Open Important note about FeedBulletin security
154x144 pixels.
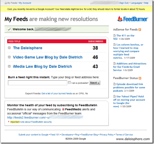pyautogui.click(x=31, y=122)
